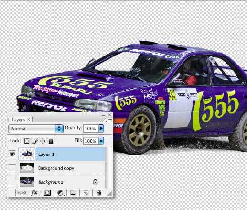The width and height of the screenshot is (247, 210).
Task: Select the Background layer name
Action: [51, 182]
